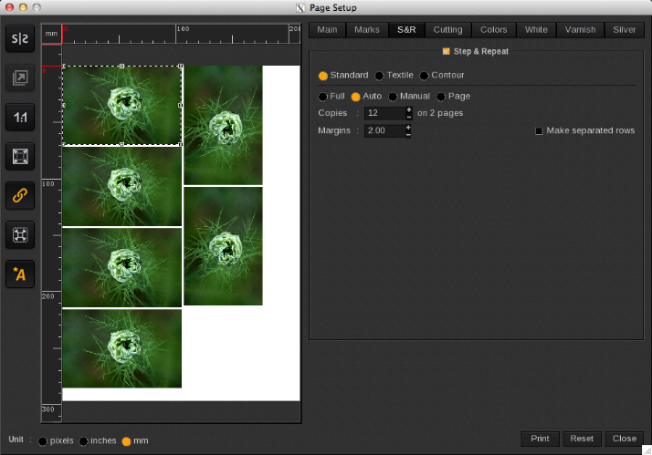Screen dimensions: 652x455
Task: Uncheck the Step & Repeat checkbox
Action: pyautogui.click(x=446, y=51)
